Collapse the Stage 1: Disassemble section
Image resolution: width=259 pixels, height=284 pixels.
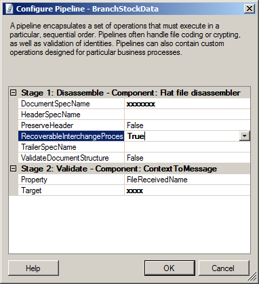(14, 93)
